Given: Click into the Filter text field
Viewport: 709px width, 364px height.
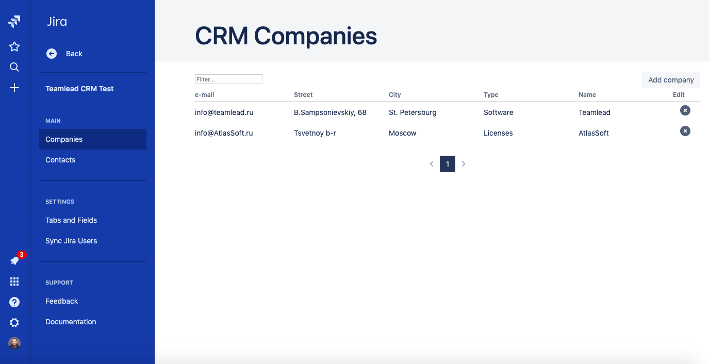Looking at the screenshot, I should (228, 79).
